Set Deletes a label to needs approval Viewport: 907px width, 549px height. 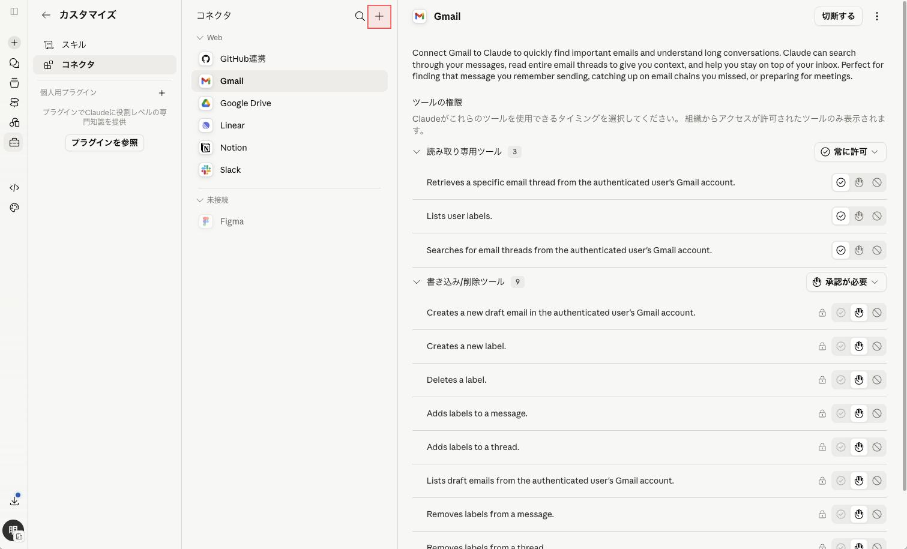tap(859, 380)
